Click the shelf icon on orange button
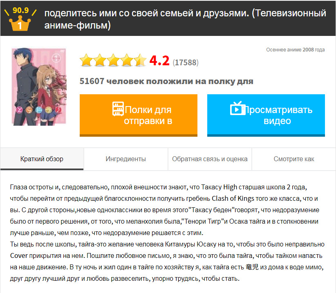 [x=118, y=109]
